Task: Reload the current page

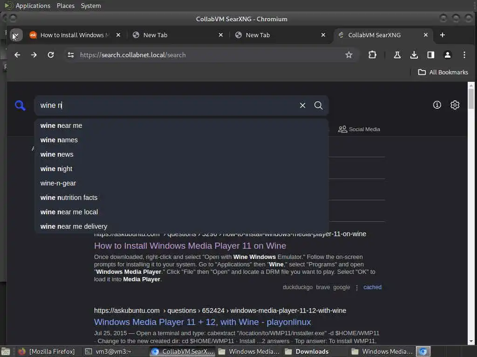Action: coord(51,55)
